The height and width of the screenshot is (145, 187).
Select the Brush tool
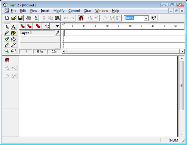[7, 39]
